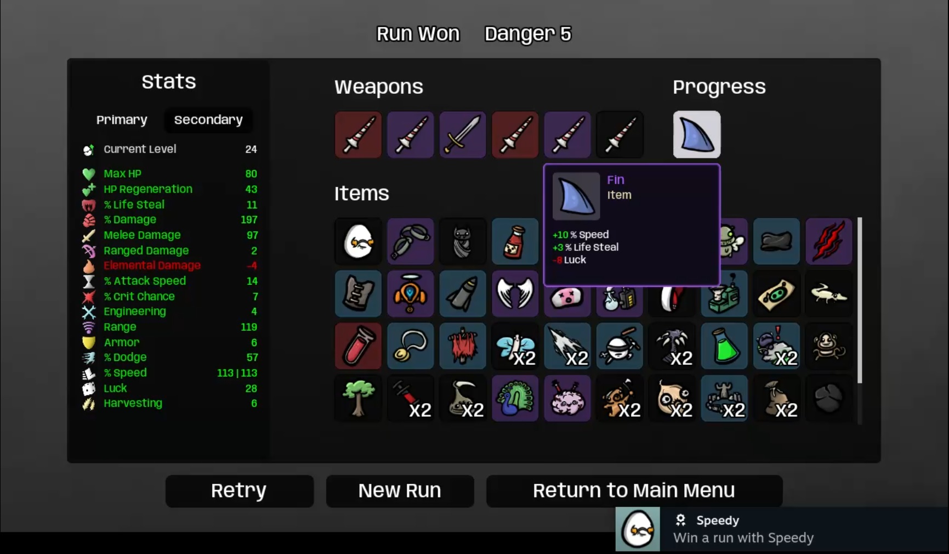Viewport: 949px width, 554px height.
Task: Click the items list scrollbar
Action: click(859, 301)
